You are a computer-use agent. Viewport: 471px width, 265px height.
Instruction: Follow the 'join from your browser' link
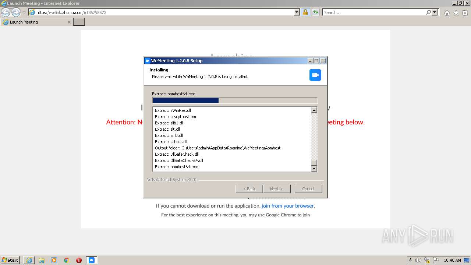click(x=288, y=206)
